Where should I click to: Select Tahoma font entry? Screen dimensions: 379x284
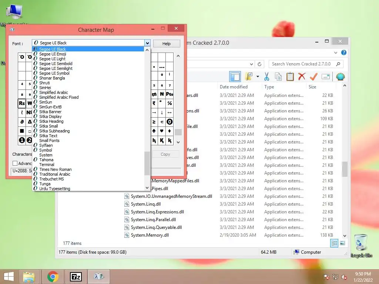[x=46, y=160]
